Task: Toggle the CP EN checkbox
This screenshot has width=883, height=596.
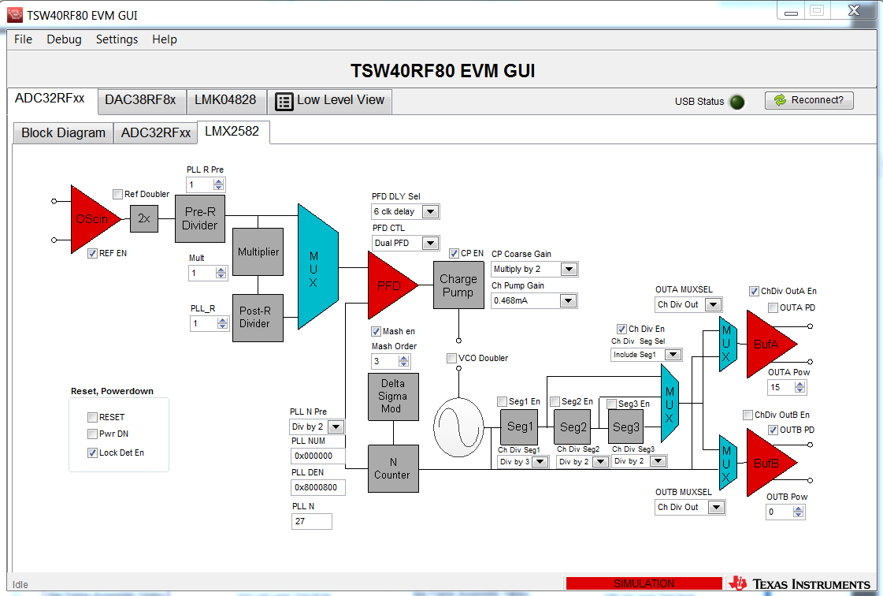Action: [454, 253]
